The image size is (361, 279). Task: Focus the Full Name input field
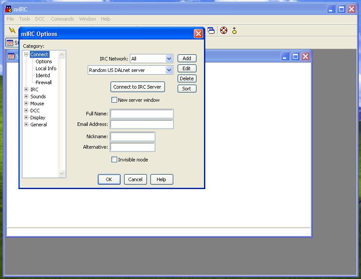pos(142,114)
